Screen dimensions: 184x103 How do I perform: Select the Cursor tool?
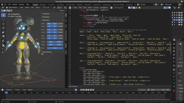(x=3, y=19)
